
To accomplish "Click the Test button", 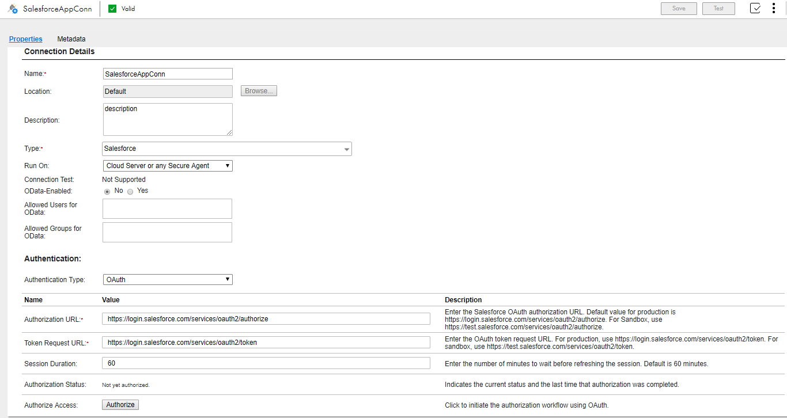I will pyautogui.click(x=718, y=9).
